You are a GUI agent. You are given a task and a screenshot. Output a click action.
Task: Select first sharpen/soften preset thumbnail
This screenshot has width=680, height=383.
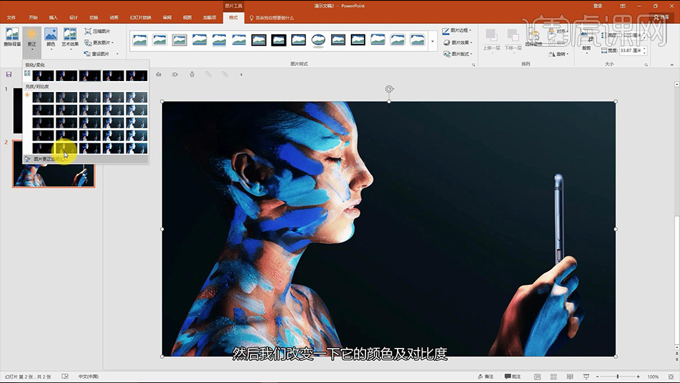coord(43,76)
